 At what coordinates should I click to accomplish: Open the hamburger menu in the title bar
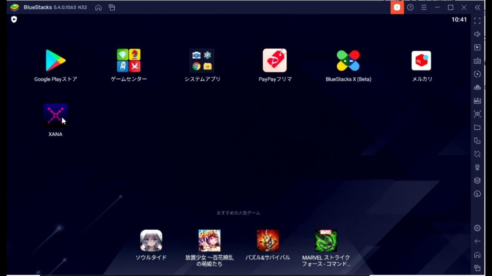point(424,7)
